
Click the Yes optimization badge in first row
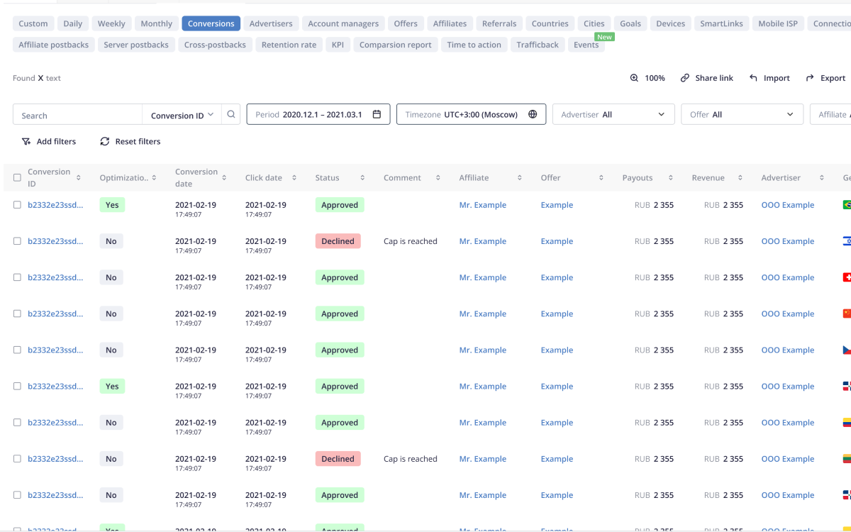click(112, 205)
